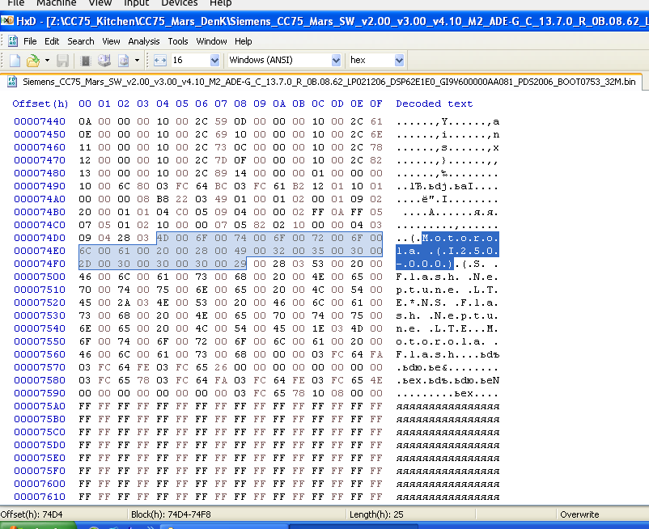The image size is (649, 529).
Task: Click the Open RAM chip icon
Action: [x=86, y=61]
